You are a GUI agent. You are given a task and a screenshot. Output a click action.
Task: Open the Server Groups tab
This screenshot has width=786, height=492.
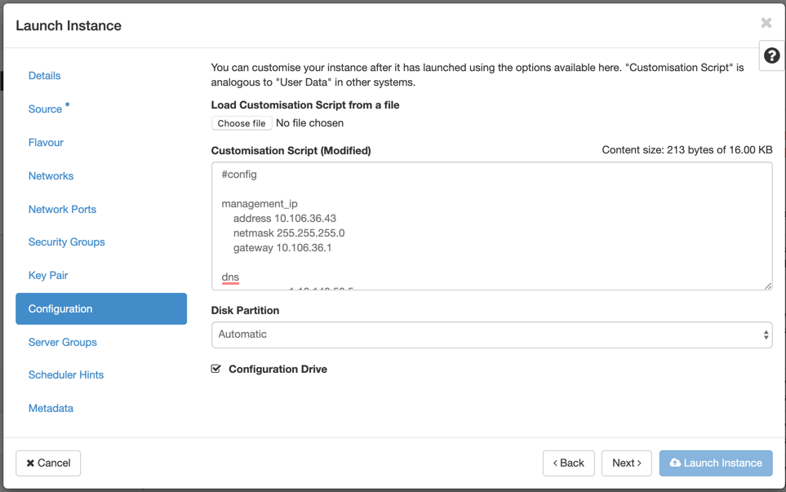pyautogui.click(x=63, y=342)
